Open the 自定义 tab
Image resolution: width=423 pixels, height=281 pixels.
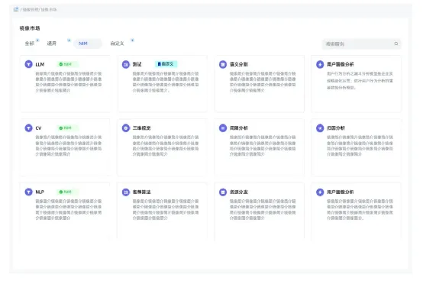pos(117,44)
